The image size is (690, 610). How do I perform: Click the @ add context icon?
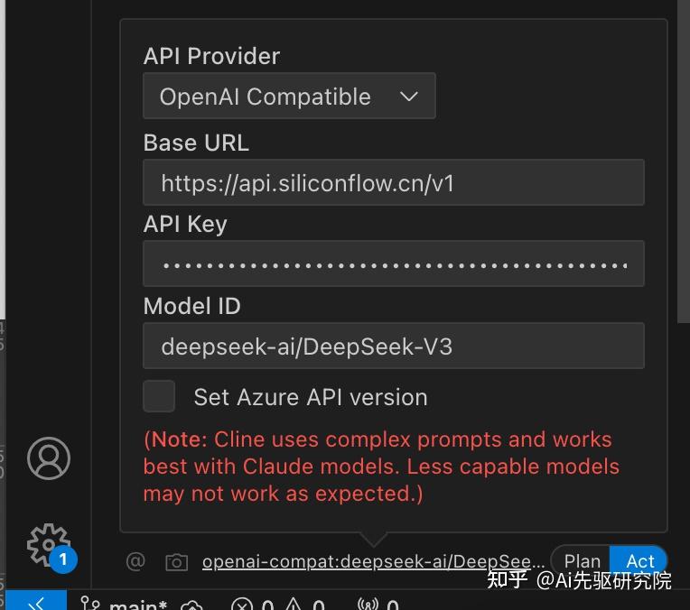135,562
